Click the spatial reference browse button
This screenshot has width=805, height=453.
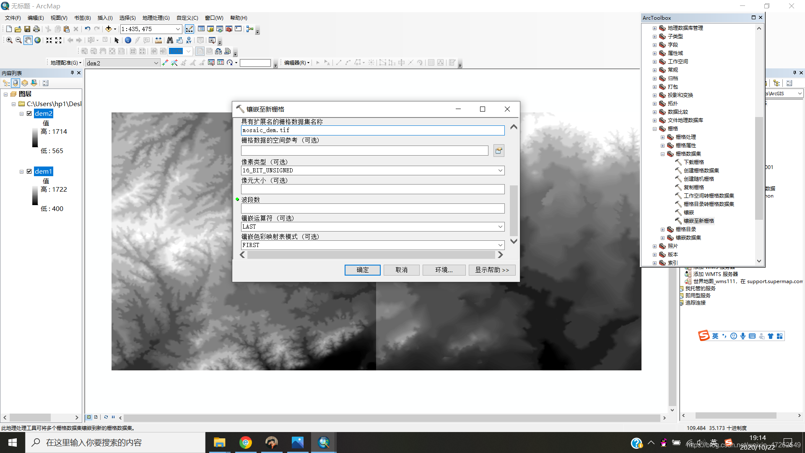click(x=499, y=151)
